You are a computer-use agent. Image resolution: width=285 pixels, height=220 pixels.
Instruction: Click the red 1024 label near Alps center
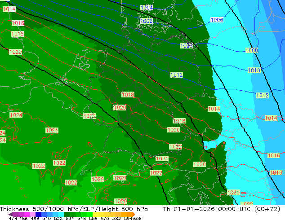point(162,158)
